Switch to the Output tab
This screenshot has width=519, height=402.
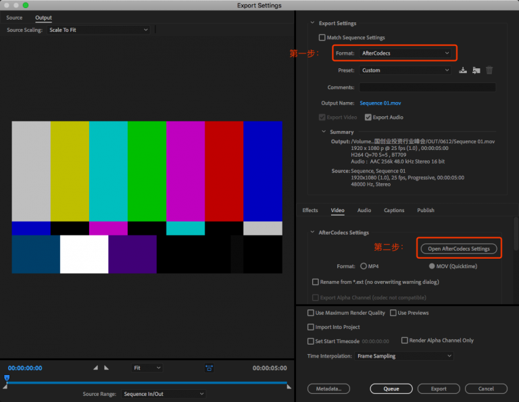coord(43,18)
